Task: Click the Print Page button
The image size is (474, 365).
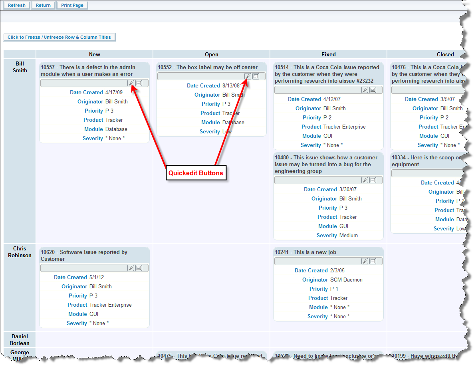Action: pos(72,5)
